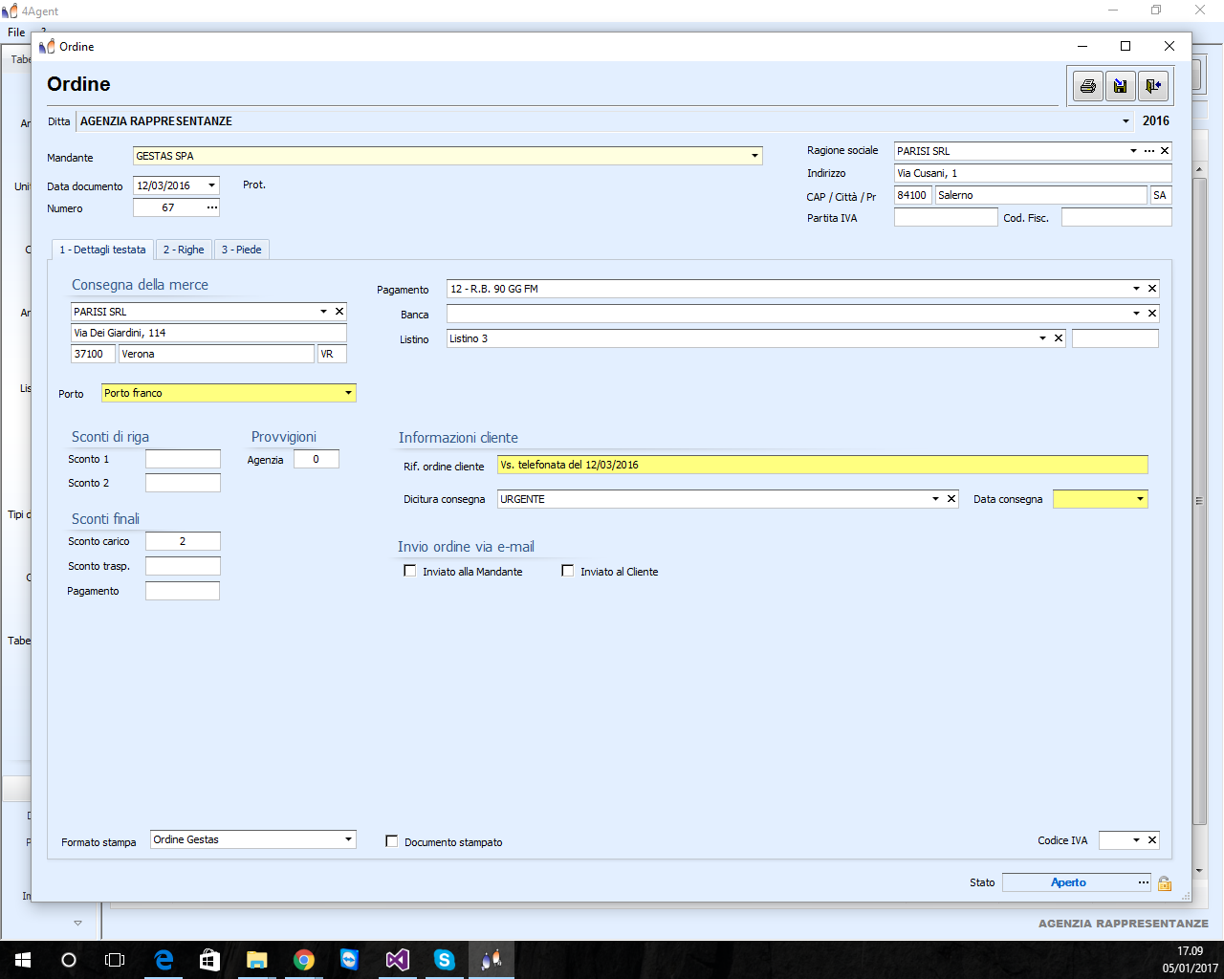Image resolution: width=1224 pixels, height=979 pixels.
Task: Expand the Mandante GESTAS SPA dropdown
Action: [x=754, y=156]
